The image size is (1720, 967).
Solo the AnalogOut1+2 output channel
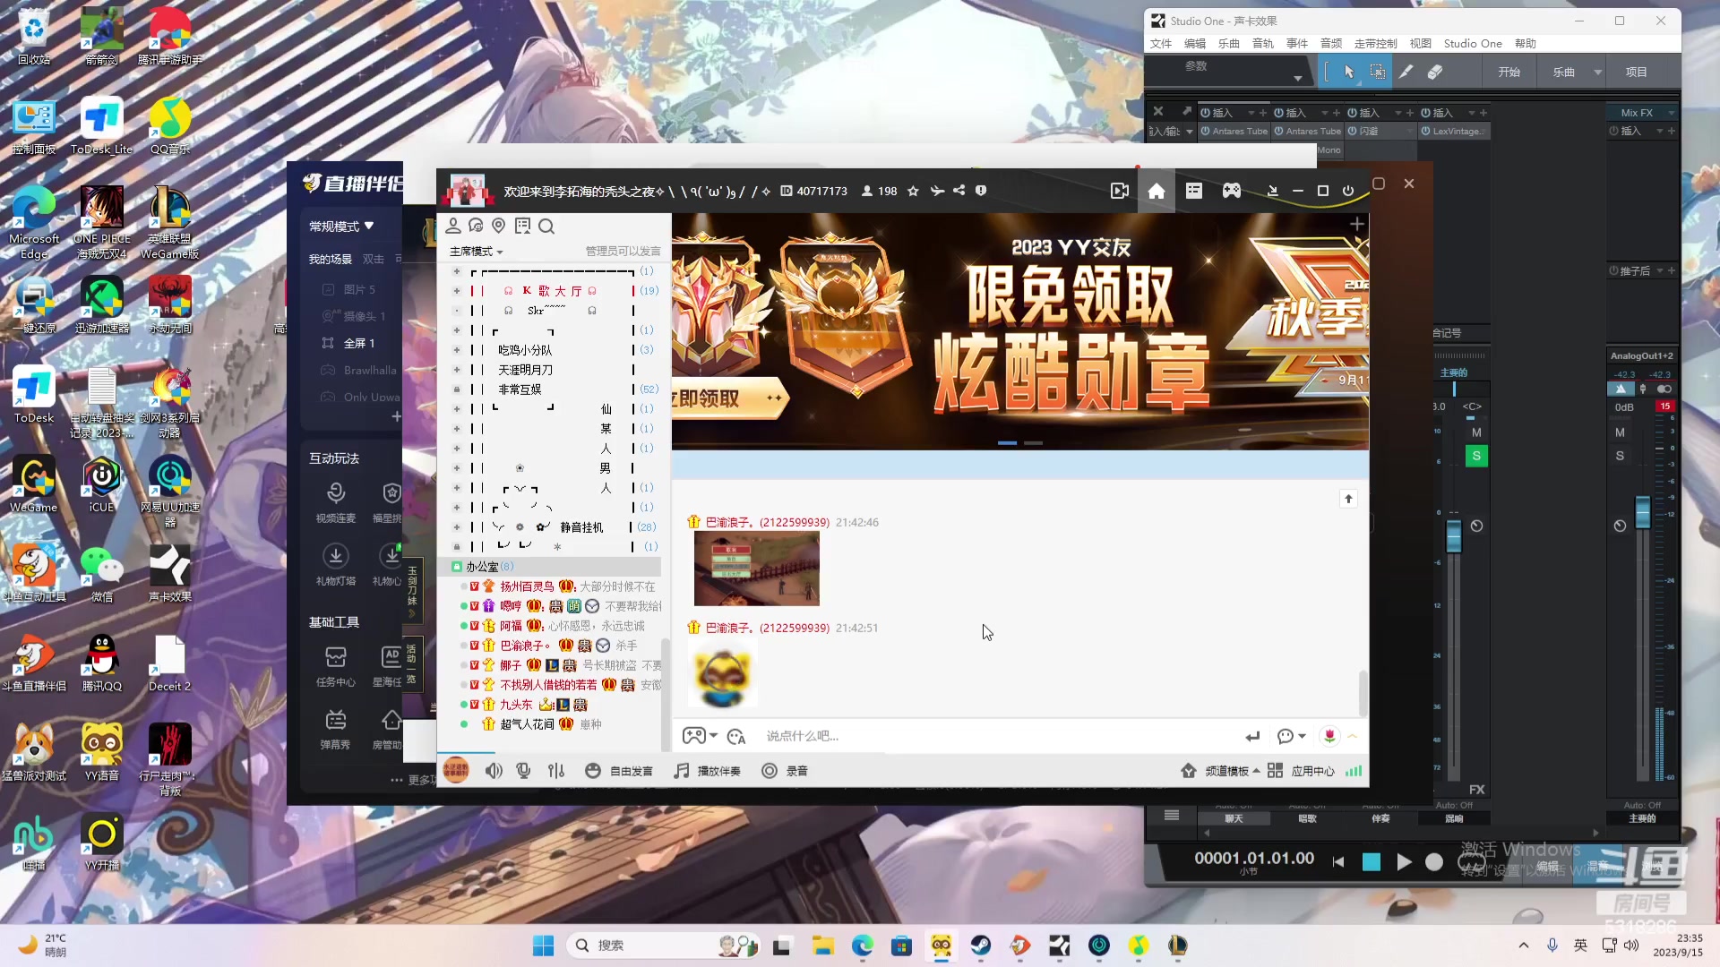pyautogui.click(x=1620, y=456)
